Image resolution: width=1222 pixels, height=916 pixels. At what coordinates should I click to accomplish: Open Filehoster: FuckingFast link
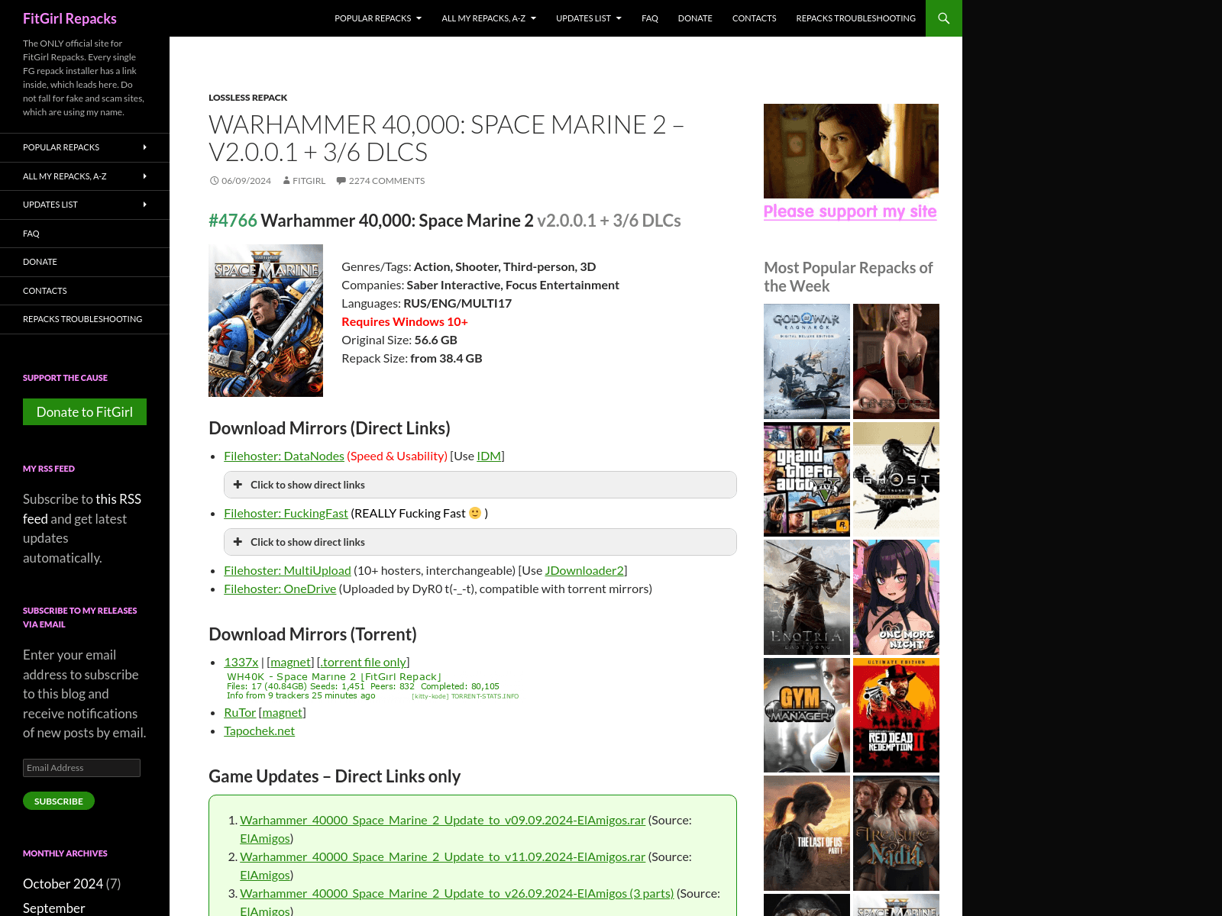286,513
